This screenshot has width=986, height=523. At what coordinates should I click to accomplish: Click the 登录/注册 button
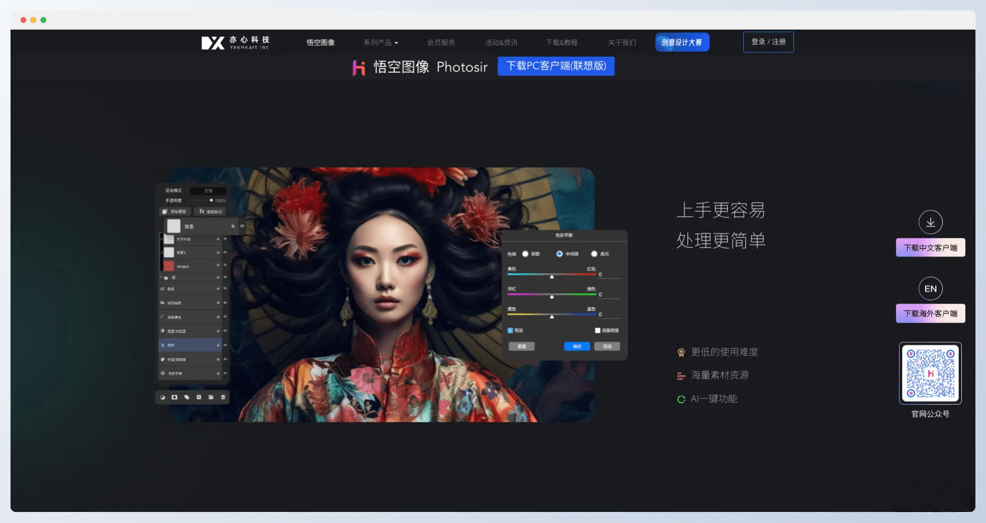(x=768, y=42)
